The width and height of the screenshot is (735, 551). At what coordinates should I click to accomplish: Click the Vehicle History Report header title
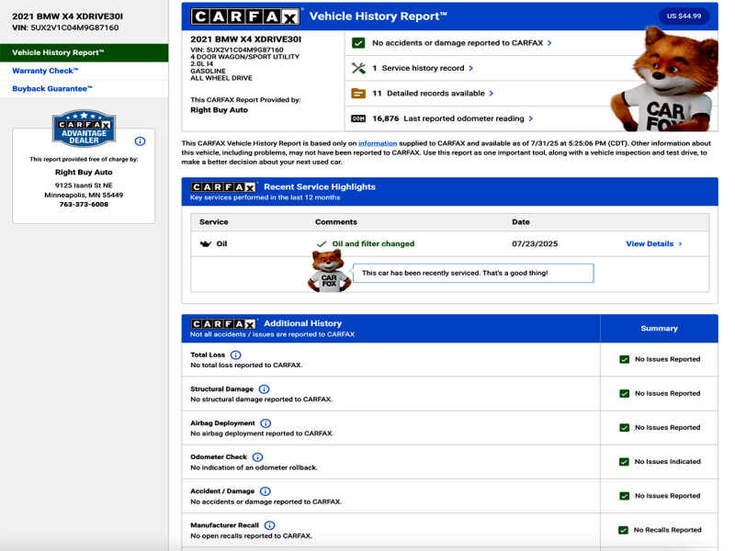pyautogui.click(x=379, y=17)
